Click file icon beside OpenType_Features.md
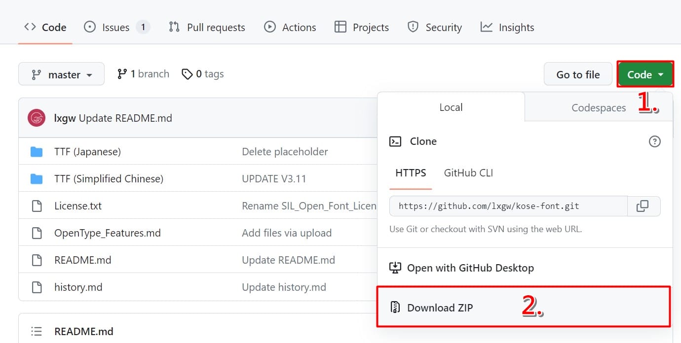Viewport: 681px width, 343px height. click(x=37, y=233)
